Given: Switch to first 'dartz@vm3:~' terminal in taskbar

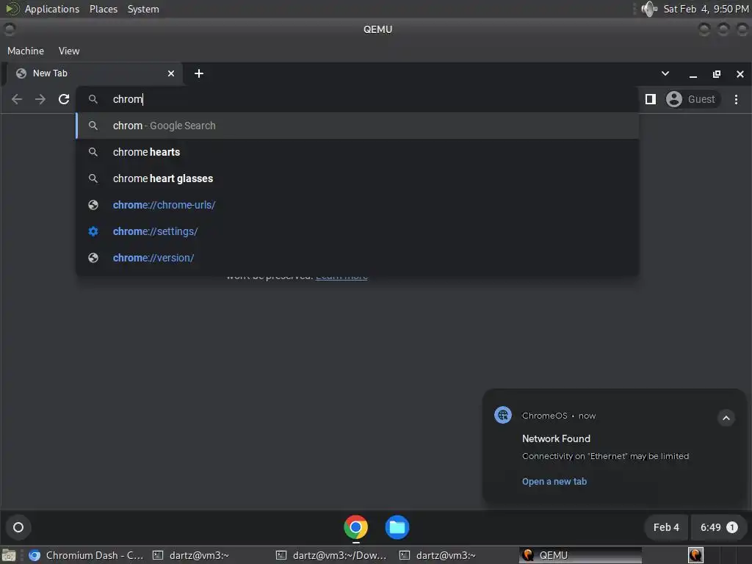Looking at the screenshot, I should click(192, 555).
